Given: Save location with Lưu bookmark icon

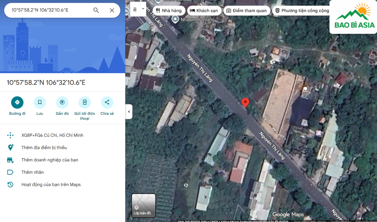Looking at the screenshot, I should click(40, 102).
